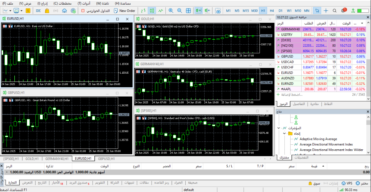Select Adaptive Moving Average indicator

[318, 139]
